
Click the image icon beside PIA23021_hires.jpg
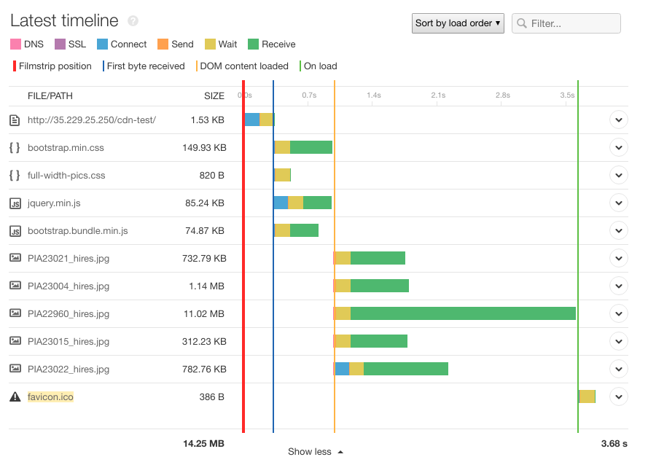pos(15,258)
